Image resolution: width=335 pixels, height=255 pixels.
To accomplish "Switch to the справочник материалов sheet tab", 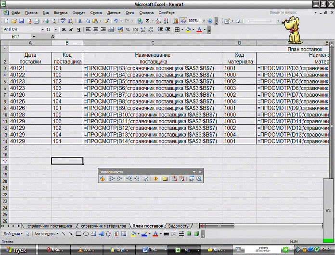I will point(103,226).
